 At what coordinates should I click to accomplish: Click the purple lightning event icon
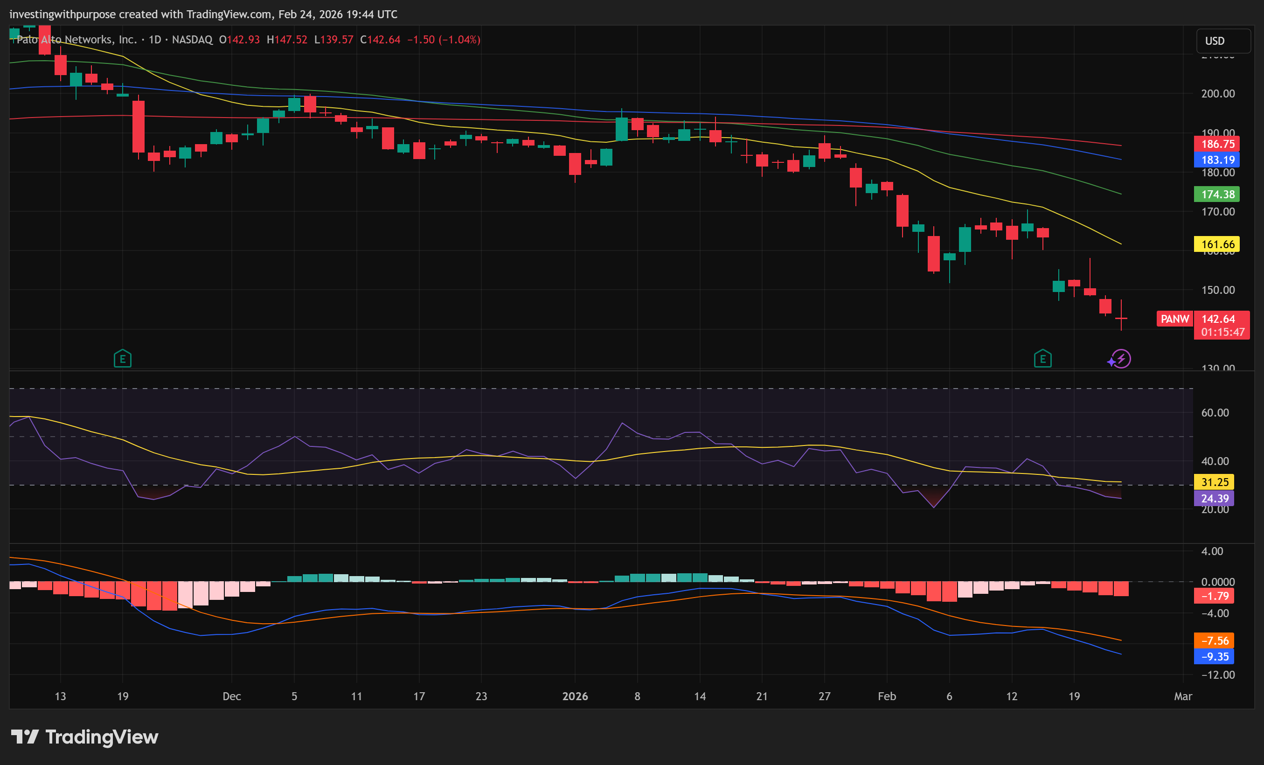pos(1120,359)
